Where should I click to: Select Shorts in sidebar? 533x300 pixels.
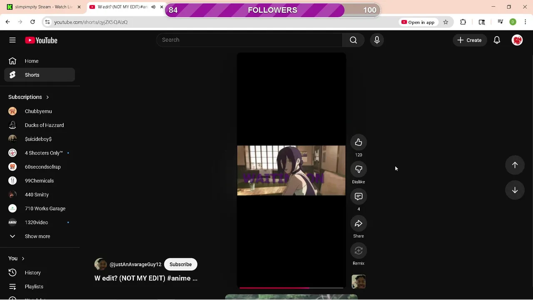40,75
